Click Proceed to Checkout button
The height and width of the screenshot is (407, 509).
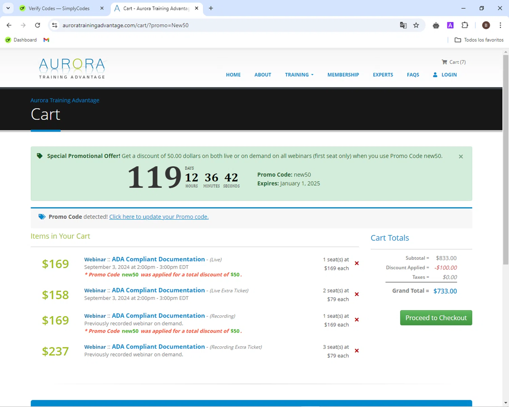pyautogui.click(x=436, y=318)
